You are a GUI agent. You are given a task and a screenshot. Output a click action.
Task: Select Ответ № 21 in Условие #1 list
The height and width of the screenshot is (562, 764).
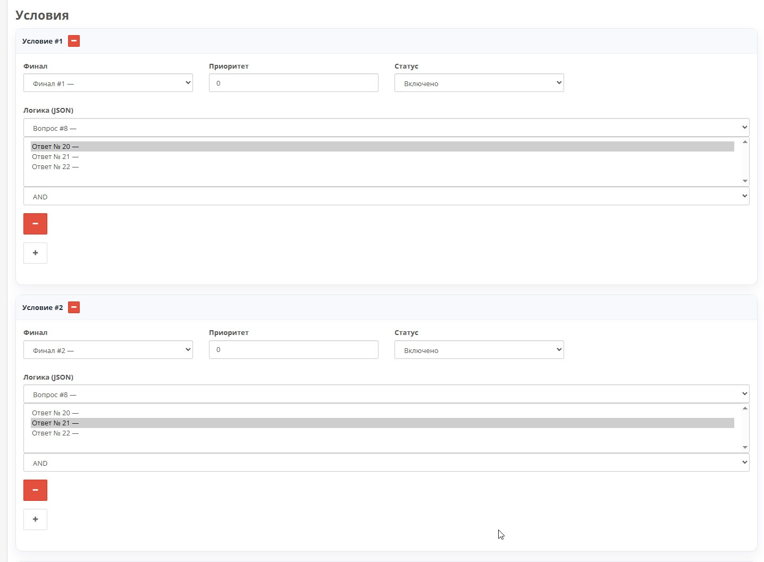[x=55, y=157]
